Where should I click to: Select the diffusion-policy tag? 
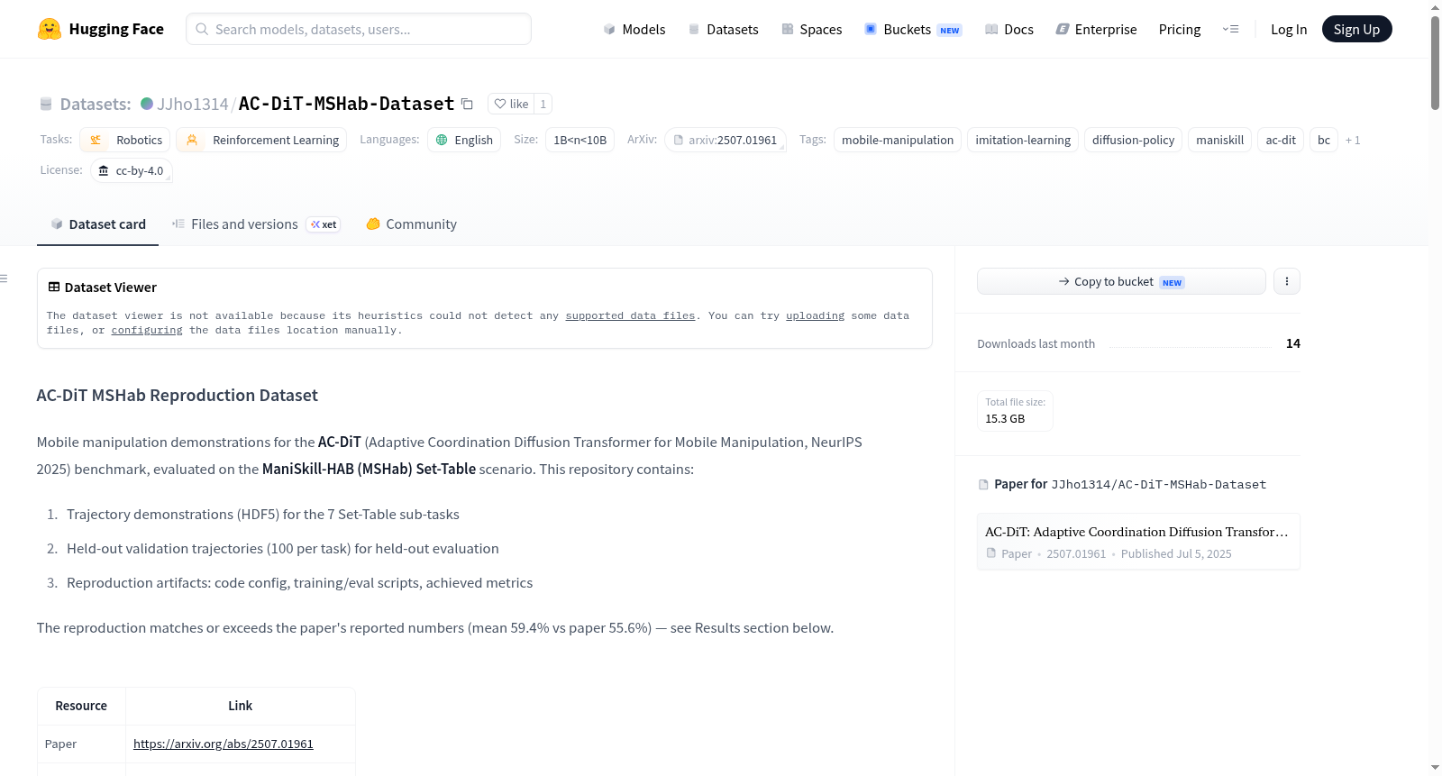(1133, 140)
